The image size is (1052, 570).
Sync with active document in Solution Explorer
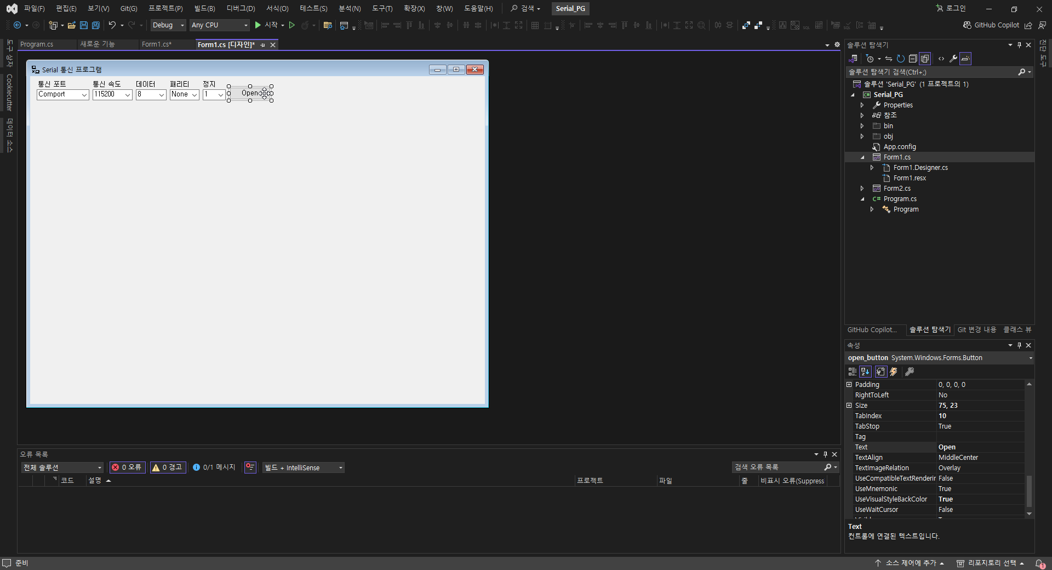[888, 59]
